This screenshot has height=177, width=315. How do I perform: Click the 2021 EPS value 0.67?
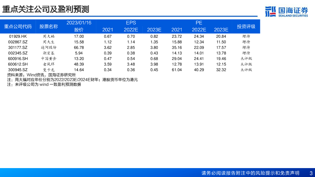tap(108, 36)
